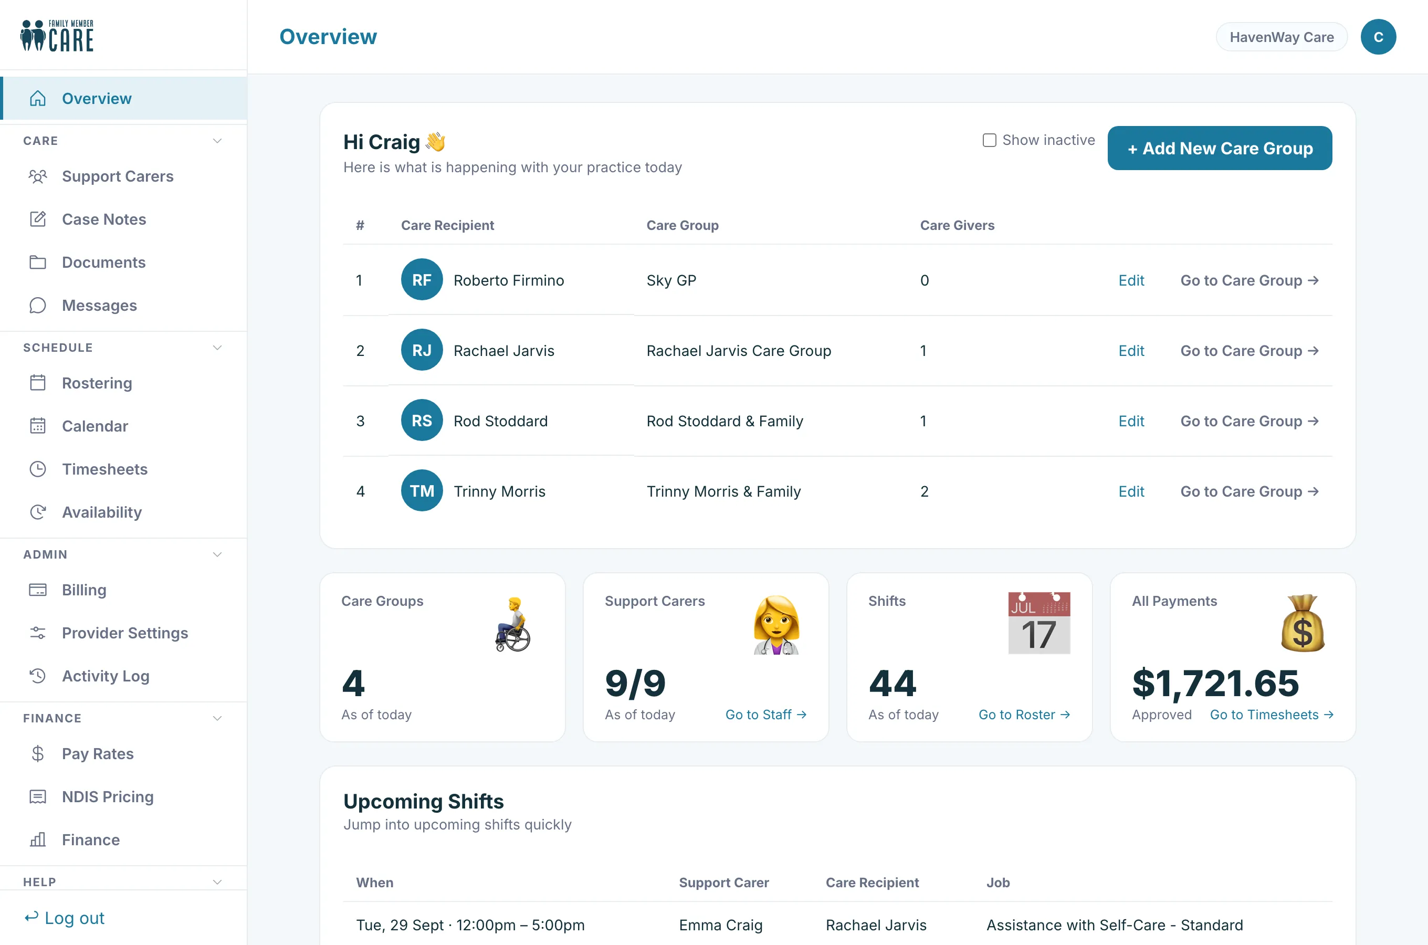
Task: Enable the Show inactive checkbox
Action: [989, 140]
